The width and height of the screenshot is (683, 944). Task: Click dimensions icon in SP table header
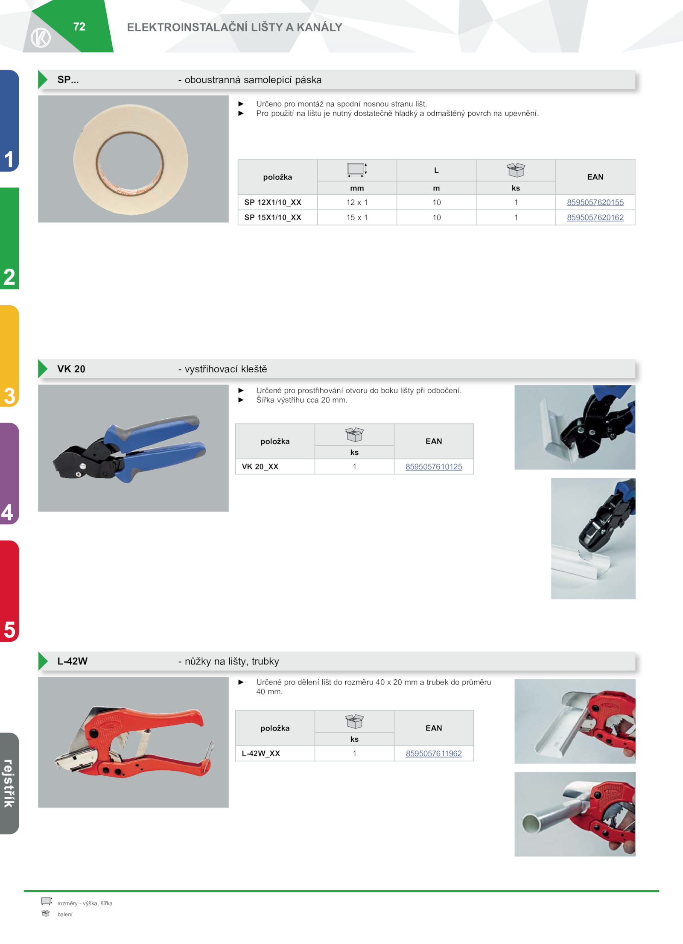click(x=357, y=170)
